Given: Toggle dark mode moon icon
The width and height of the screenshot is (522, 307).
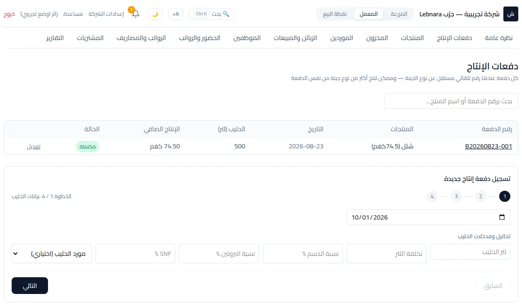Looking at the screenshot, I should 155,14.
